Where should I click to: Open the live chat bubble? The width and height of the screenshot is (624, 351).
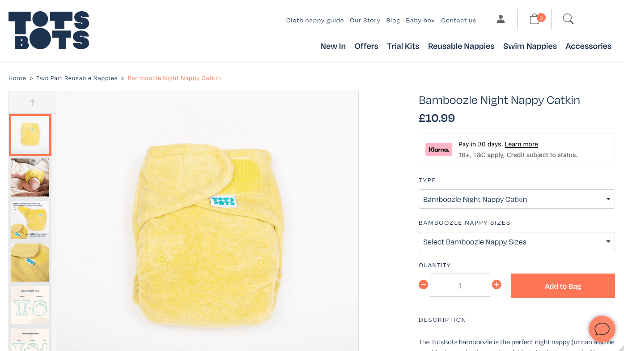coord(602,329)
